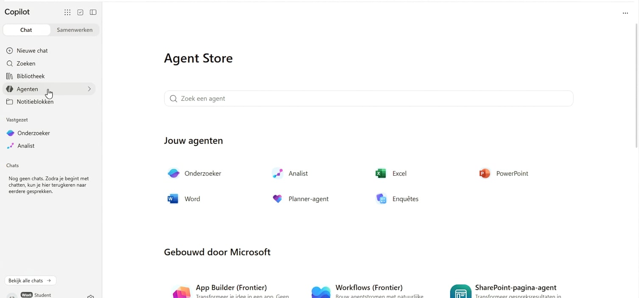The image size is (639, 298).
Task: Click the SharePoint-pagina-agent title
Action: tap(516, 287)
